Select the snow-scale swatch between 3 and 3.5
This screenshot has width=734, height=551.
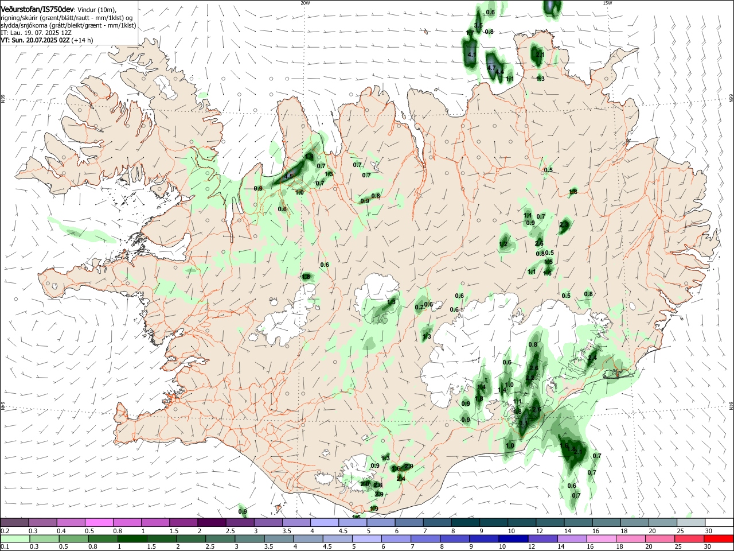(x=268, y=522)
